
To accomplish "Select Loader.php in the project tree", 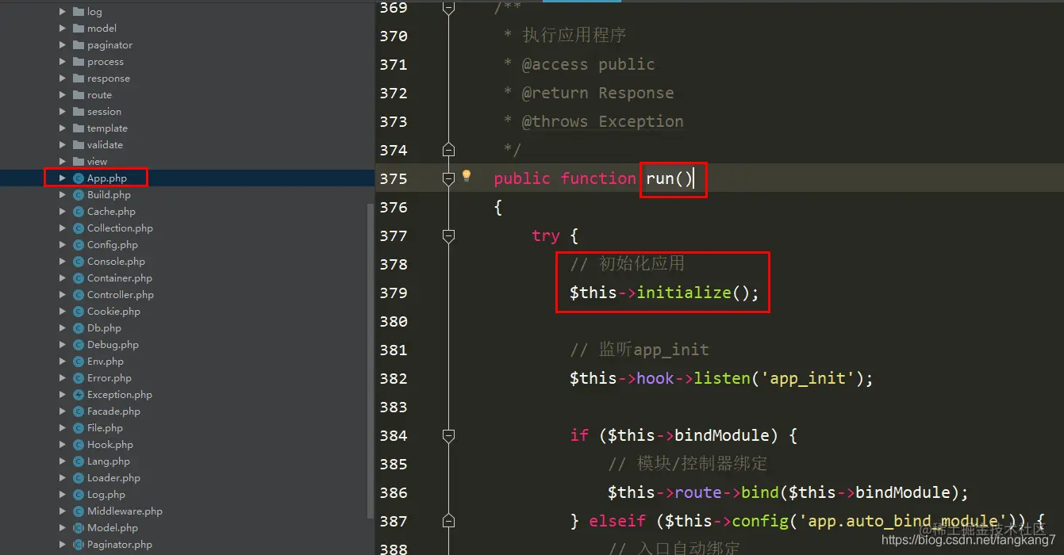I will 113,478.
